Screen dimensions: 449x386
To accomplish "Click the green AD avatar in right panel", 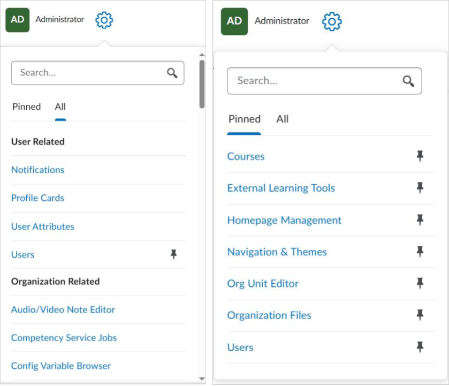I will click(x=234, y=21).
